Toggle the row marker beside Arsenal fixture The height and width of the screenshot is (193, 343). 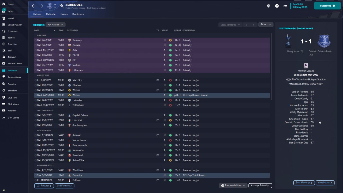pyautogui.click(x=36, y=135)
